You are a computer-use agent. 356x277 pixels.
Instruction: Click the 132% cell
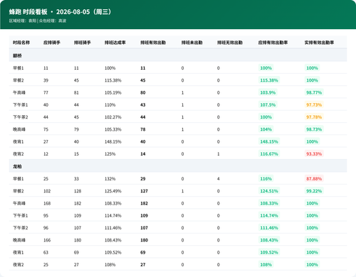110,179
